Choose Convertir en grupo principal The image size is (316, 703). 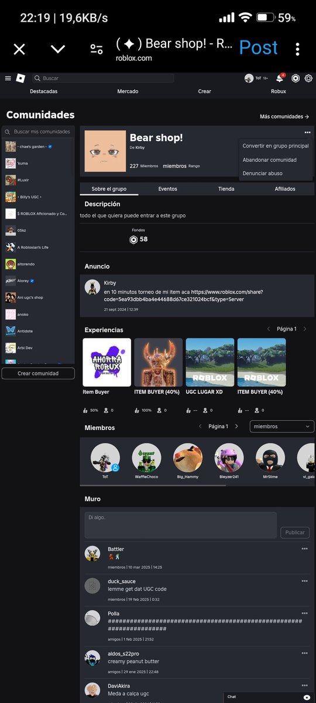tap(275, 146)
